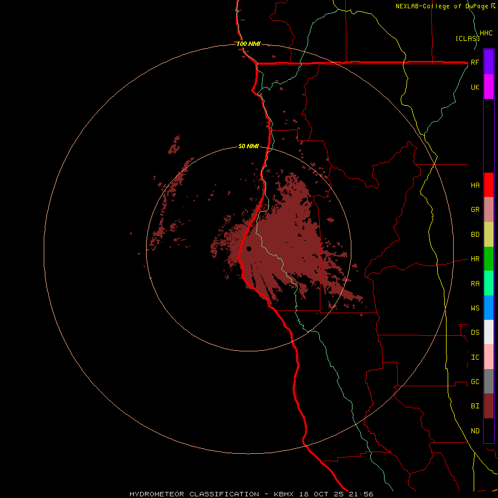
Task: Click the NEXLAB-College of DuPage text
Action: point(443,6)
